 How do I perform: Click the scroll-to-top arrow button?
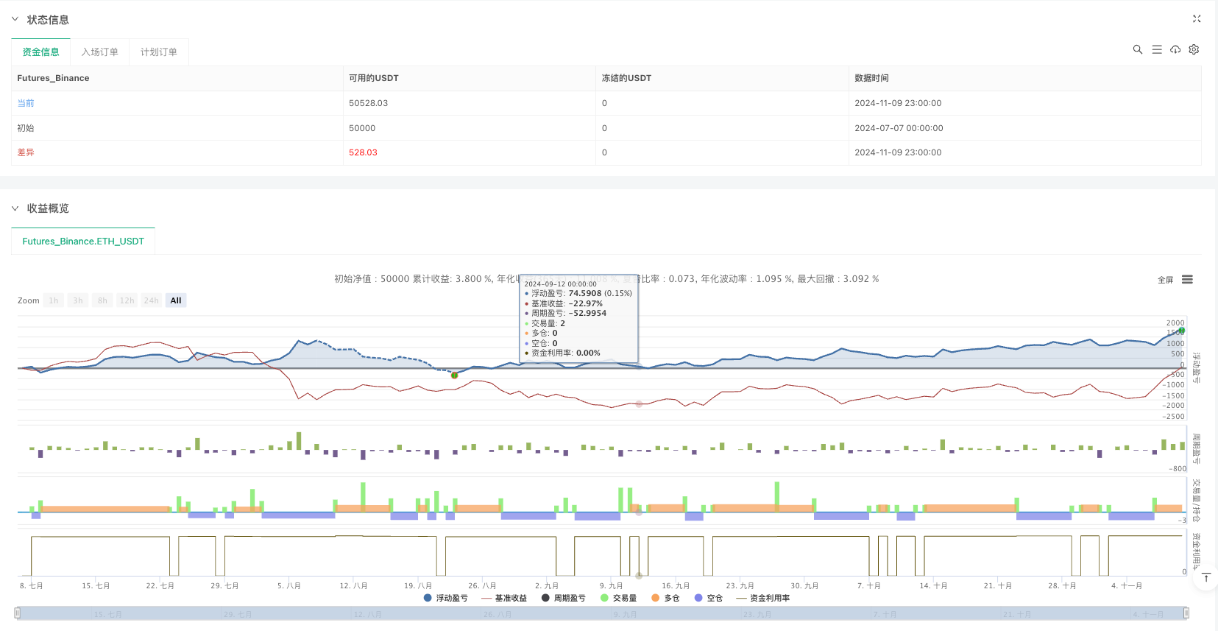1205,578
